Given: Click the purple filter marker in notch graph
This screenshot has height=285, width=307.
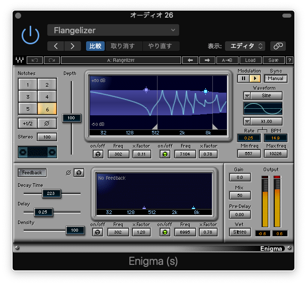Looking at the screenshot, I should click(x=146, y=90).
